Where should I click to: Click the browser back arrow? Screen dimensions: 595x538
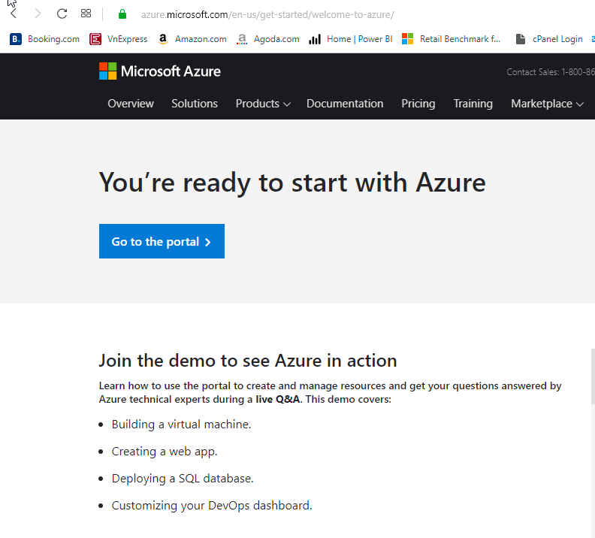pyautogui.click(x=14, y=14)
